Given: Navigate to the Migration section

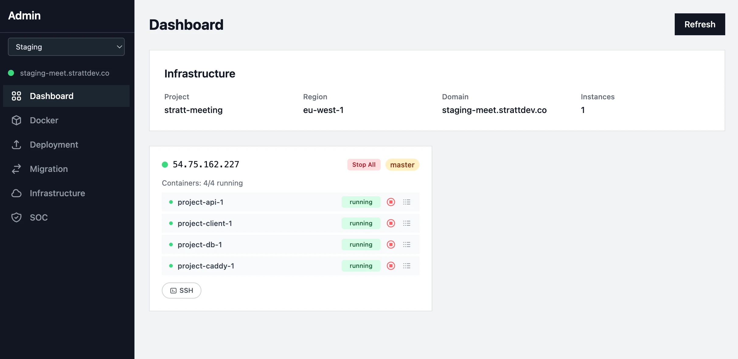Looking at the screenshot, I should (49, 169).
